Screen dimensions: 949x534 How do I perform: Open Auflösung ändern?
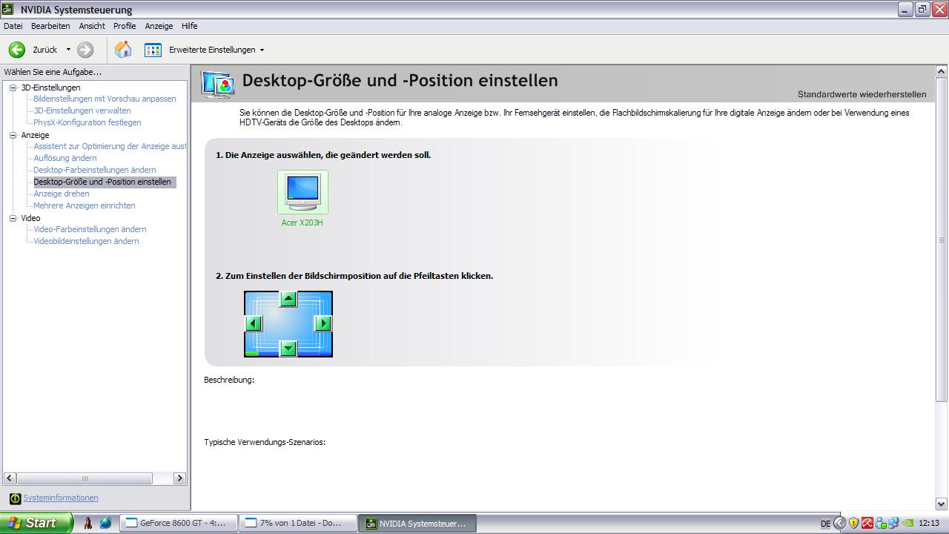point(65,158)
